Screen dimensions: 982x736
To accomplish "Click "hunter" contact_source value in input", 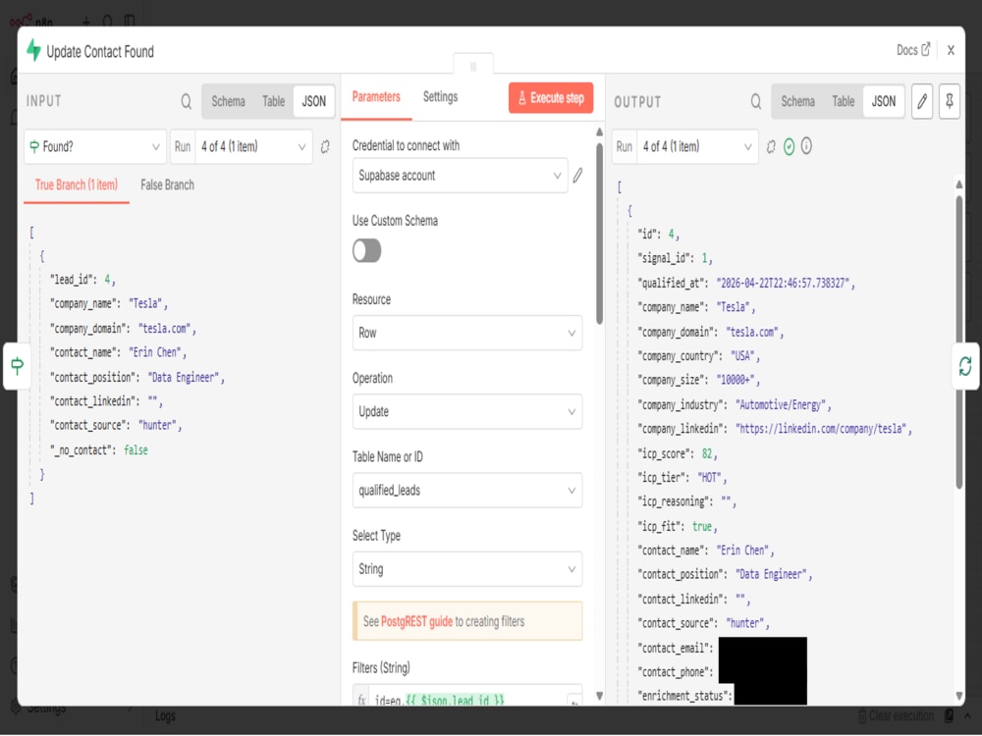I will (157, 426).
